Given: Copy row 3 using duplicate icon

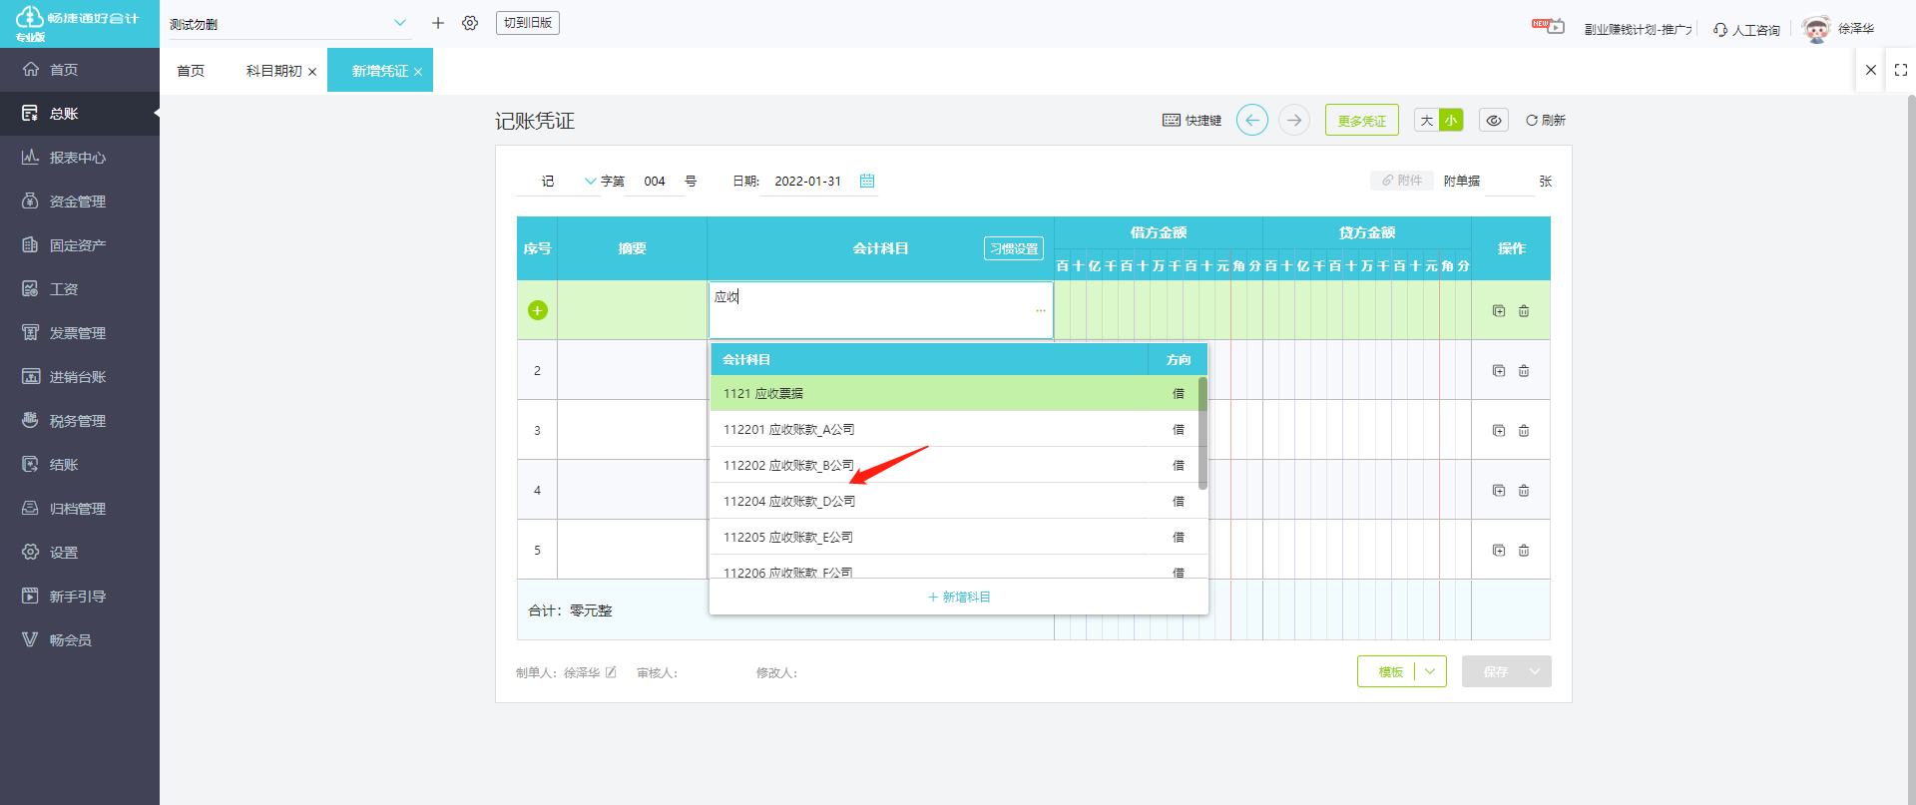Looking at the screenshot, I should click(x=1499, y=431).
